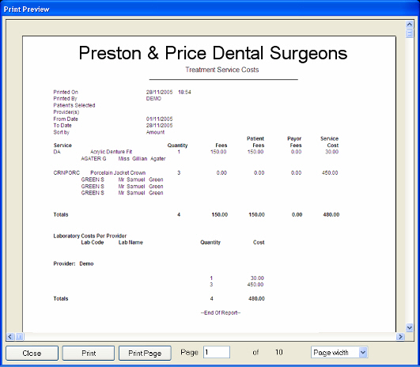Click the vertical scrollbar up arrow
Viewport: 420px width, 367px height.
tap(409, 25)
